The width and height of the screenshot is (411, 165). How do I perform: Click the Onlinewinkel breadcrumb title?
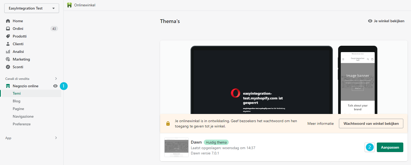pos(85,5)
